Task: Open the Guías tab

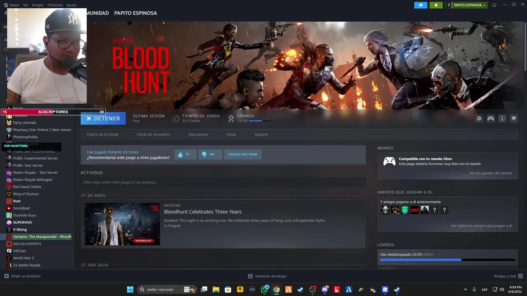Action: (231, 134)
